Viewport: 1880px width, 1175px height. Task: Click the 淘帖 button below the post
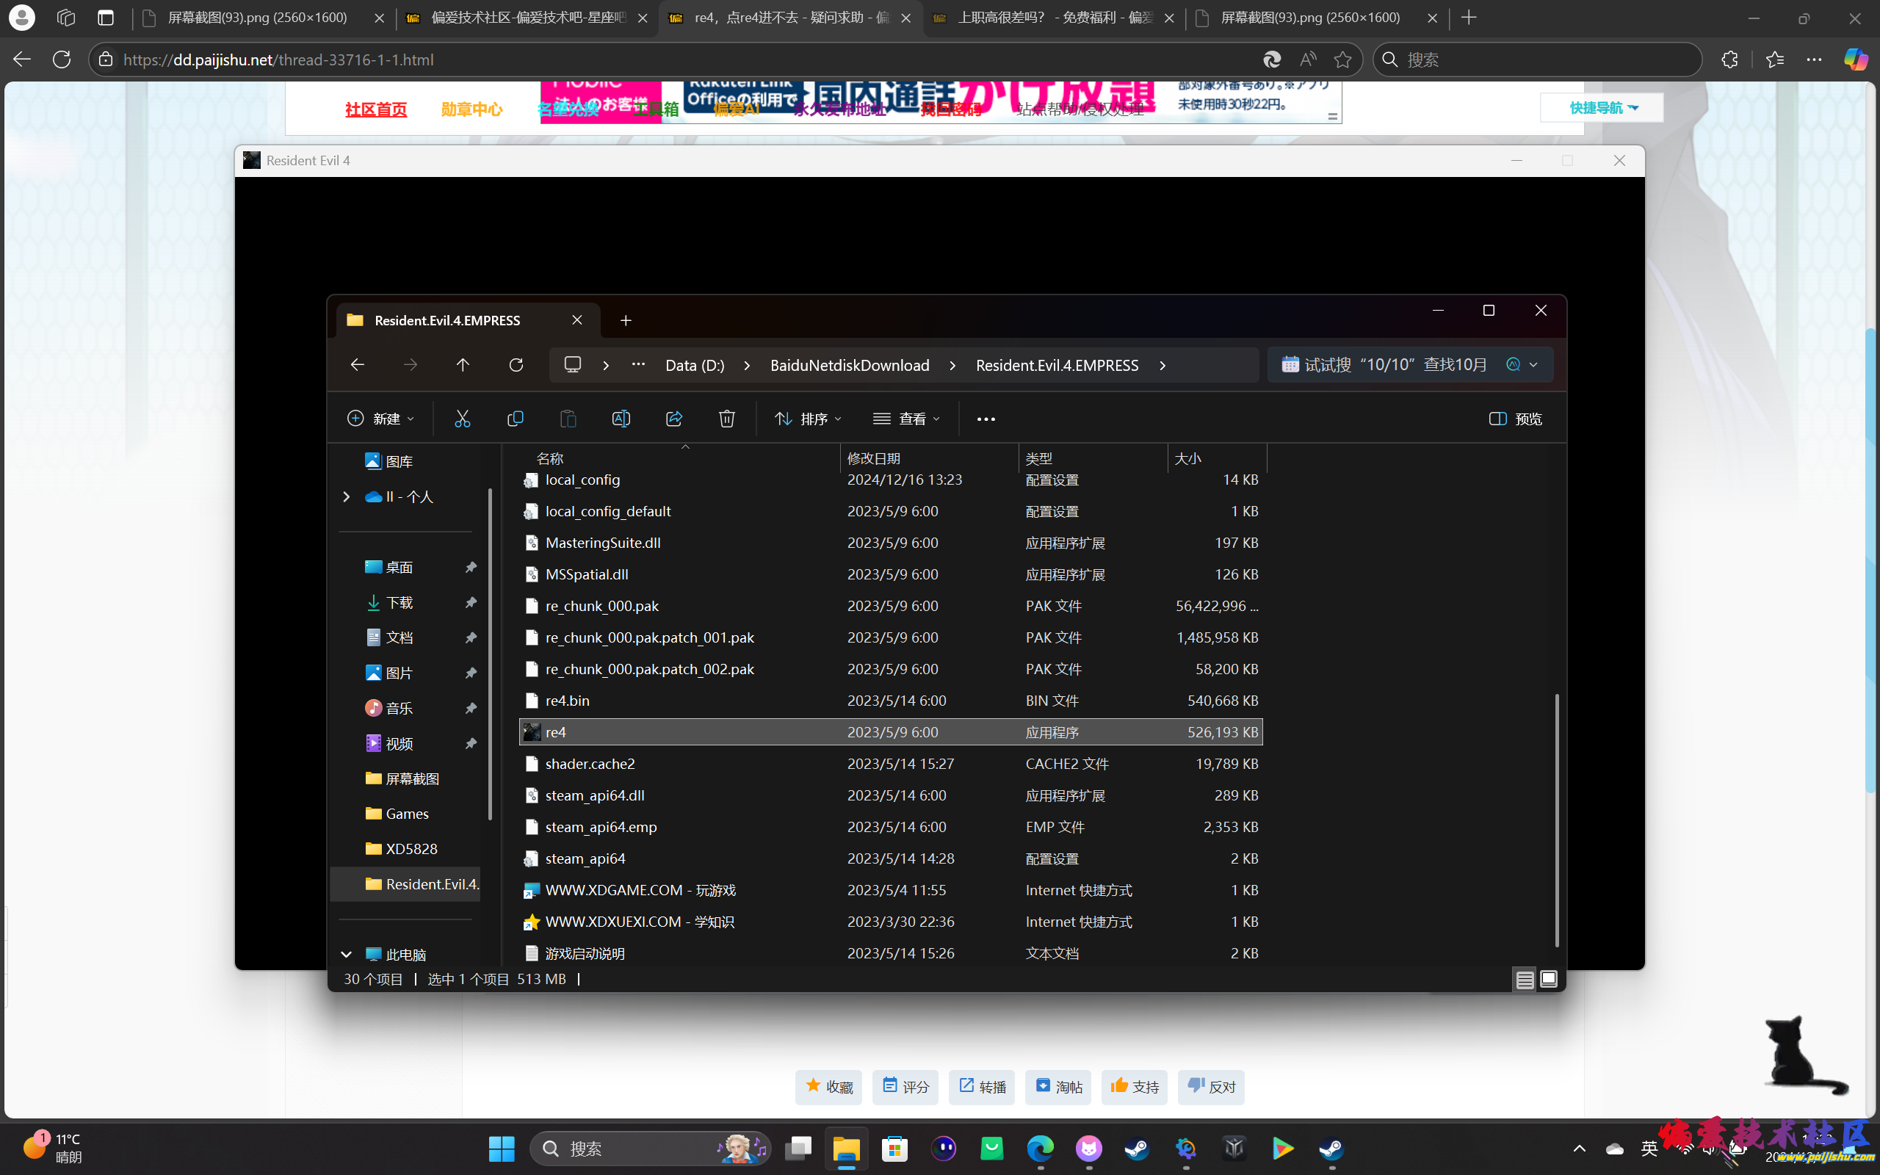coord(1058,1086)
